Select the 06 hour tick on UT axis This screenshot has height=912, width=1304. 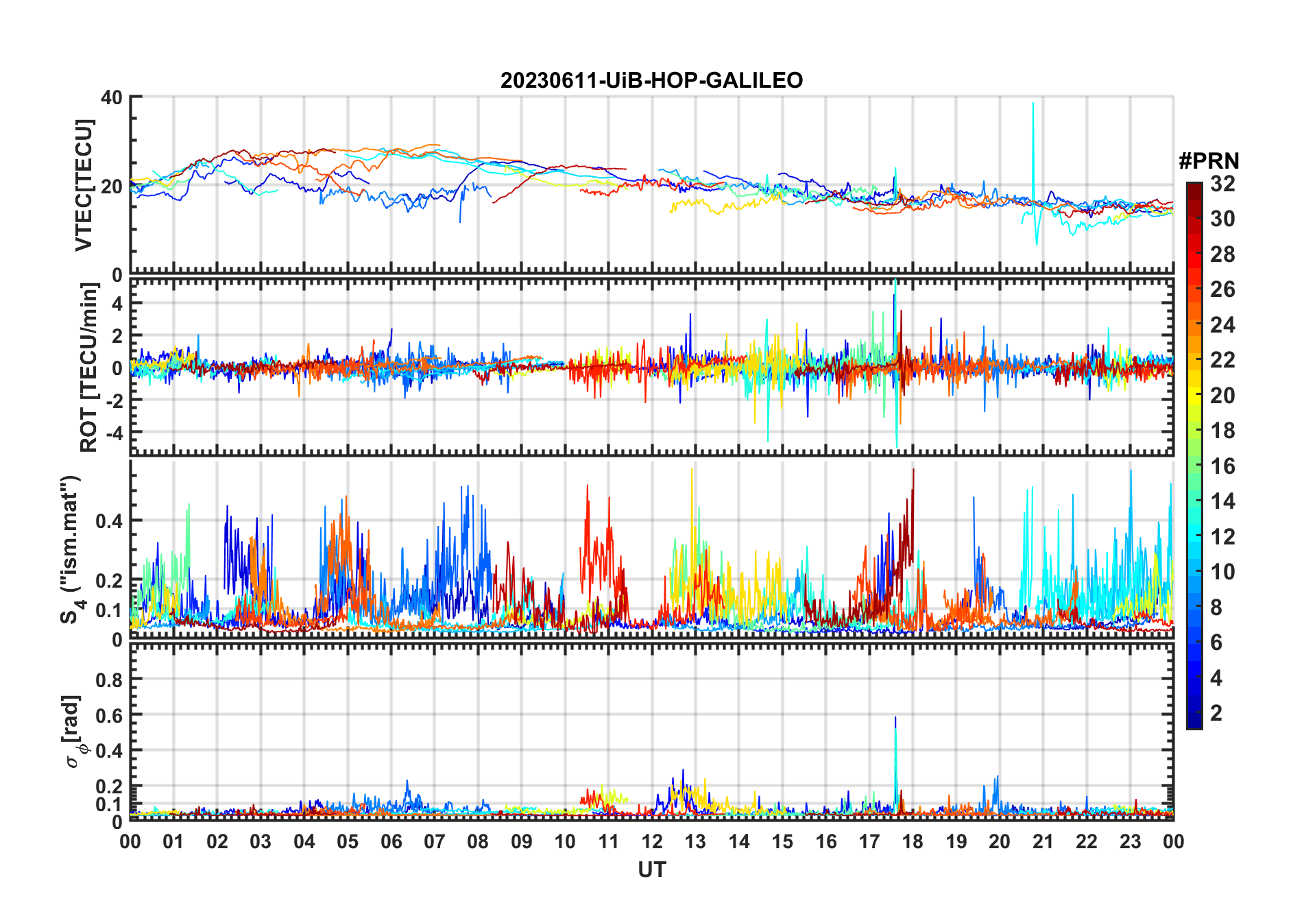(391, 841)
